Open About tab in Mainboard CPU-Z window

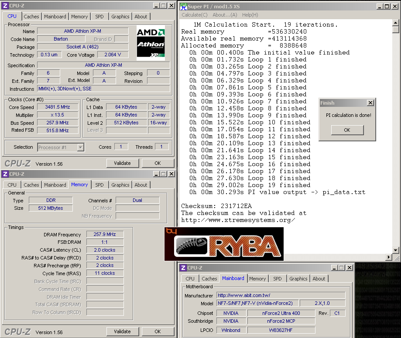coord(319,279)
